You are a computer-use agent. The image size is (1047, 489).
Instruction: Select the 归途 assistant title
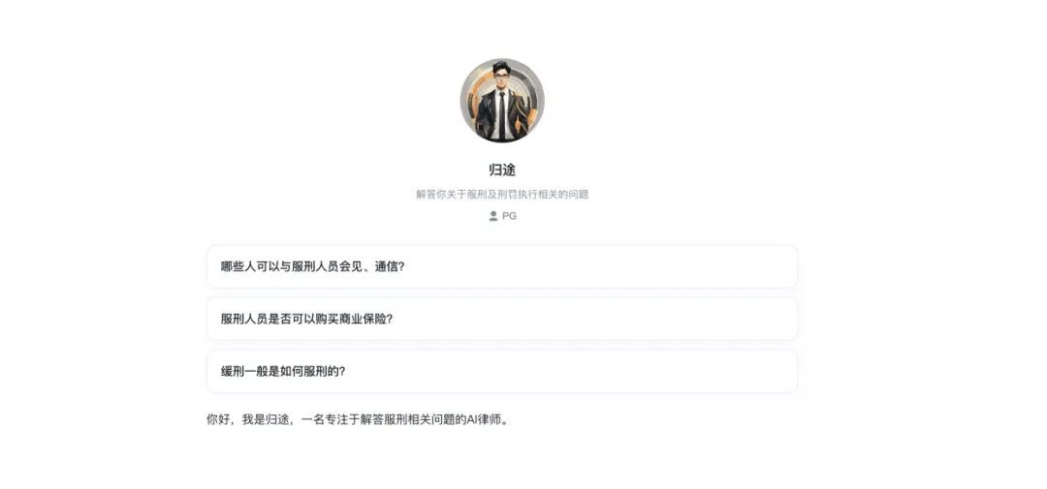(502, 170)
